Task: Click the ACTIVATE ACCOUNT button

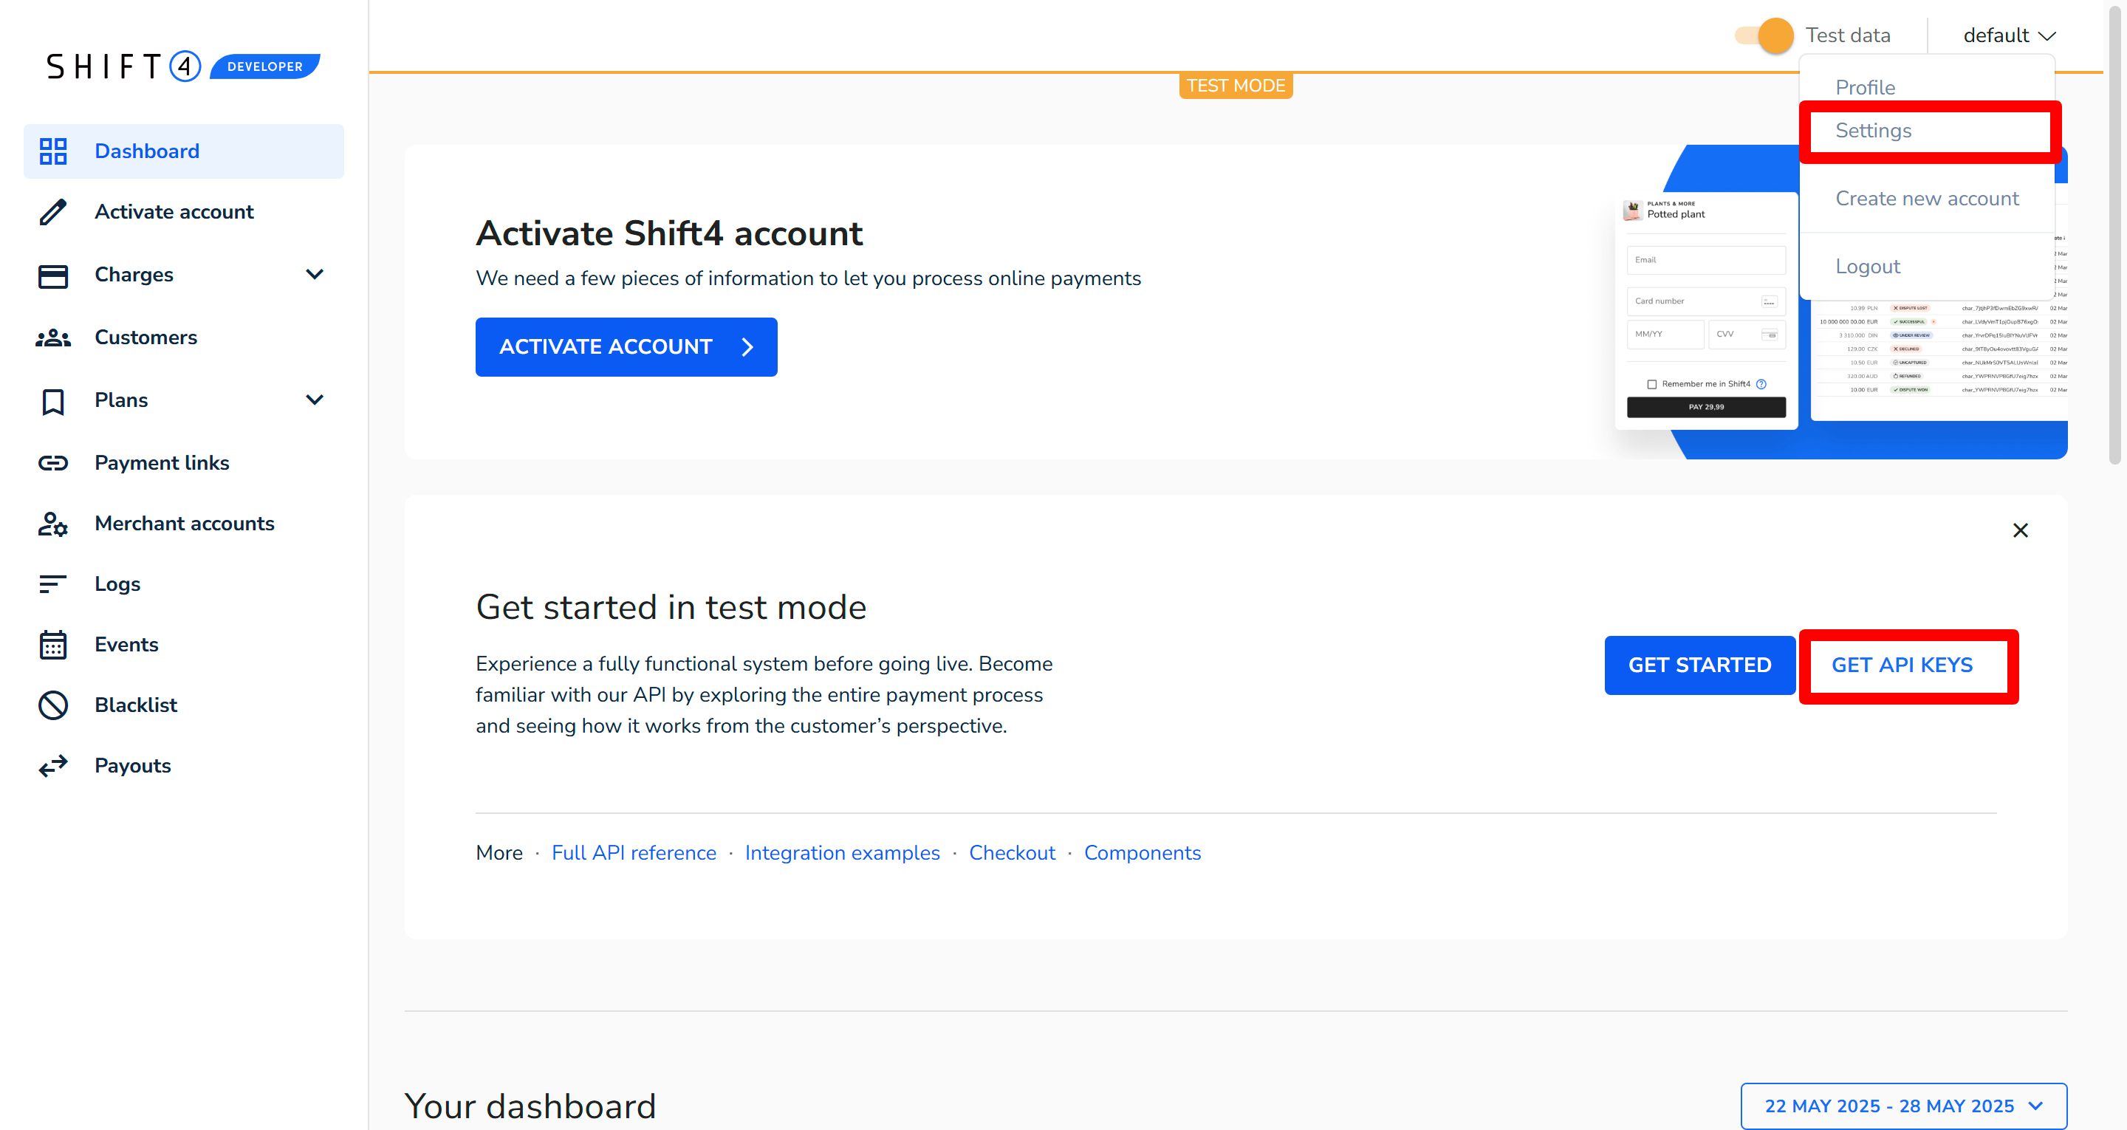Action: pyautogui.click(x=626, y=347)
